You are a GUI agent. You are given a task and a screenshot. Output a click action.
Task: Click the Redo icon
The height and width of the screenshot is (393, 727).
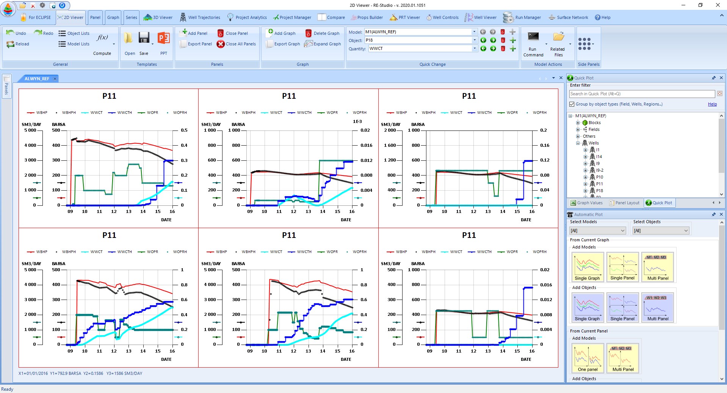pos(38,33)
